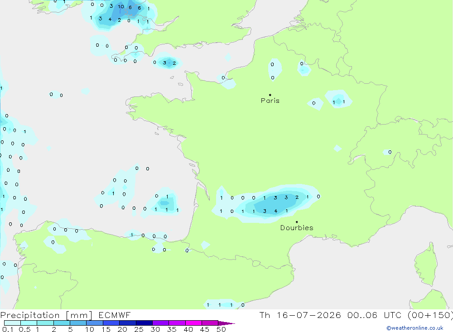Click the '[mm]' unit label
453x332 pixels.
[x=79, y=315]
